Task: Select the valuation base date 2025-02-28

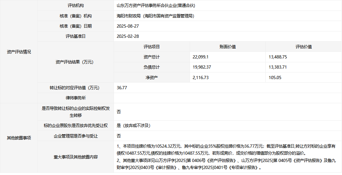Action: (x=128, y=36)
